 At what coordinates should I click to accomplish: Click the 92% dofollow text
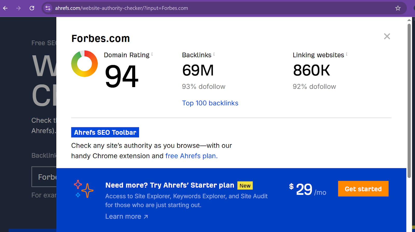coord(314,87)
